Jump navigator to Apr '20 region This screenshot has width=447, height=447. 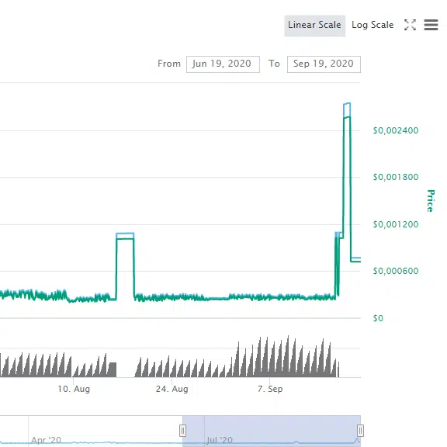(x=47, y=440)
